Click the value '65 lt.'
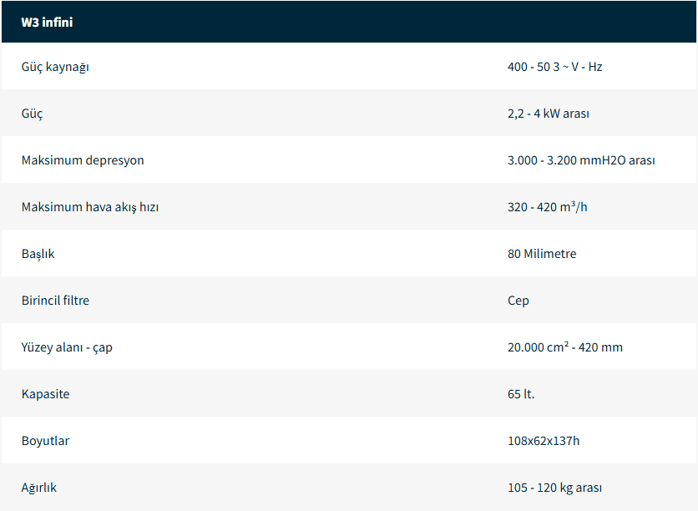This screenshot has height=511, width=698. [x=521, y=394]
